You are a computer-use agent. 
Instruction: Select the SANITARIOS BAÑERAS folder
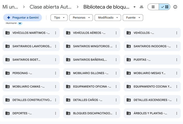(92, 60)
